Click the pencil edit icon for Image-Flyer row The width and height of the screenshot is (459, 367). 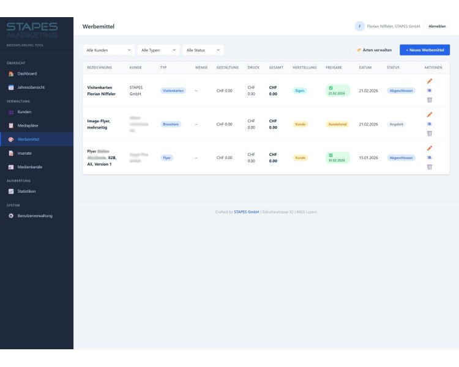(430, 114)
